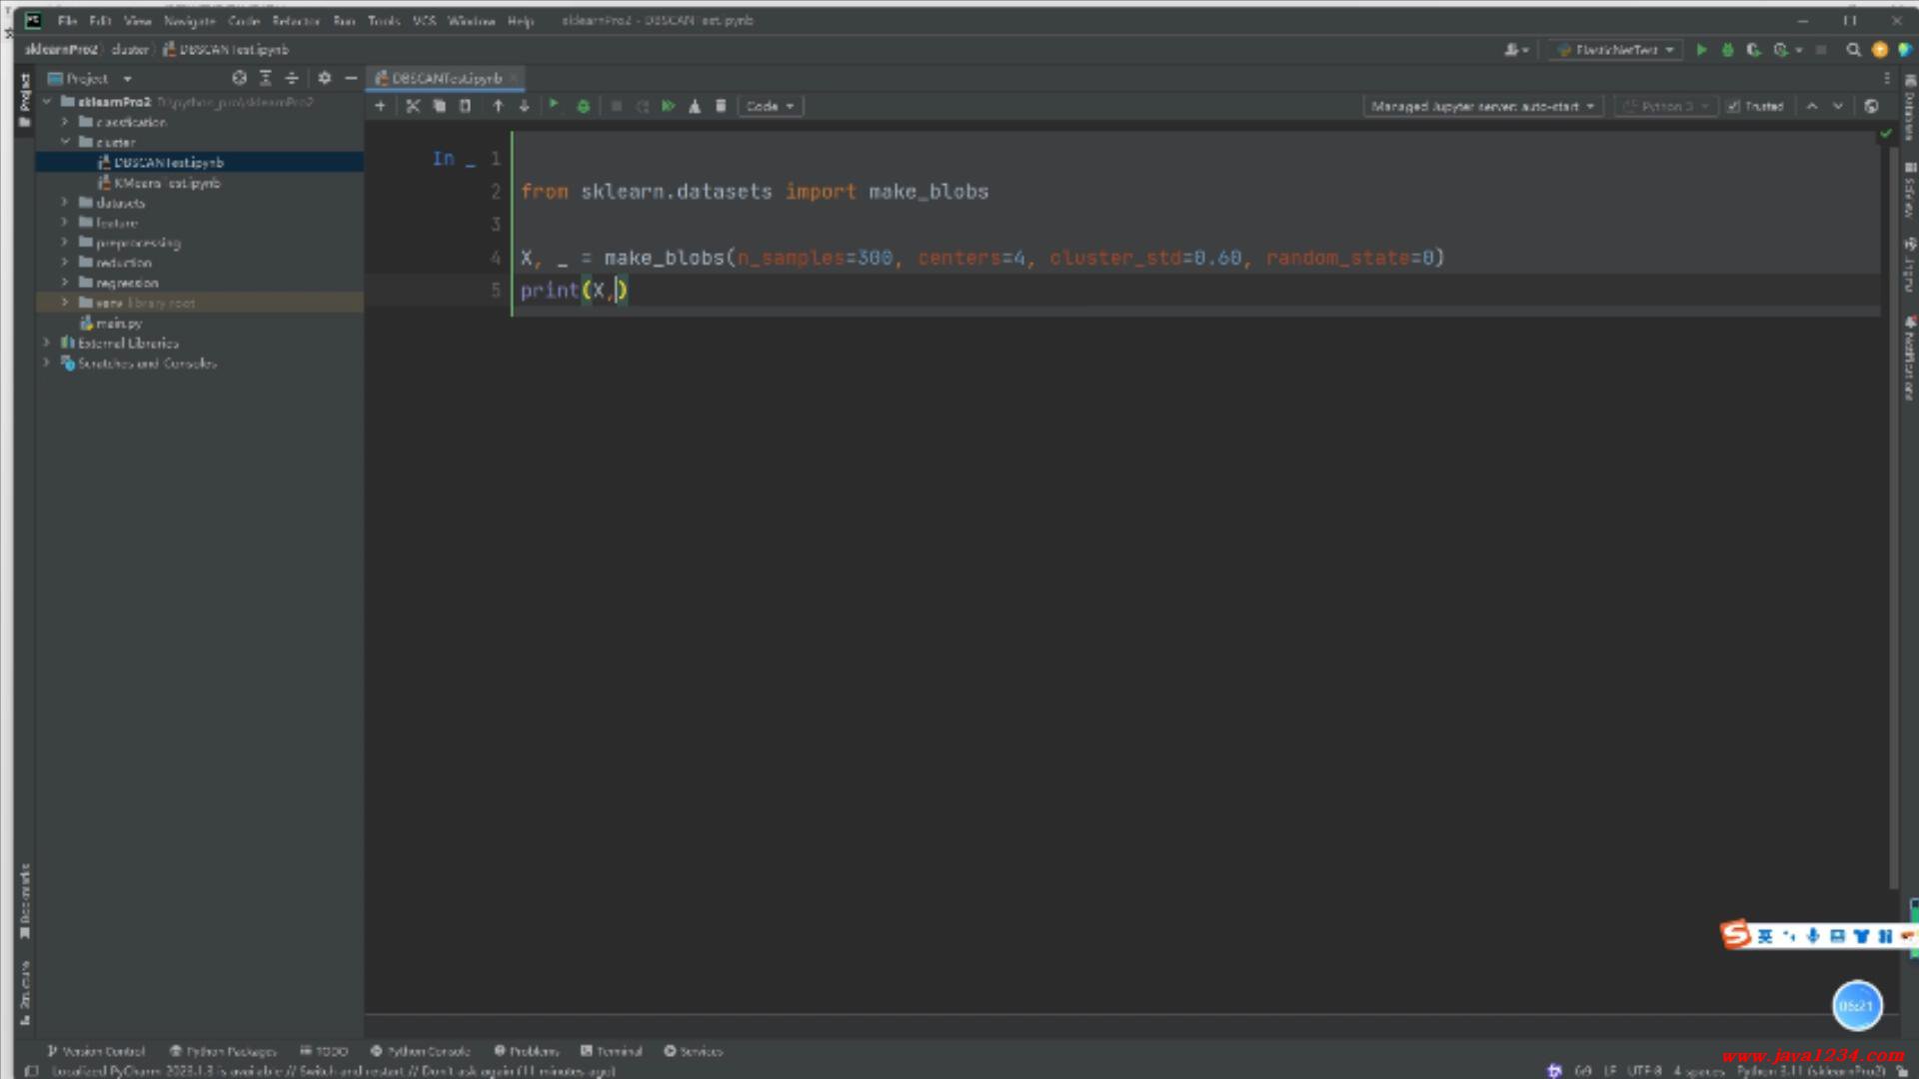Run the current cell with green arrow
Screen dimensions: 1919x1079
554,105
